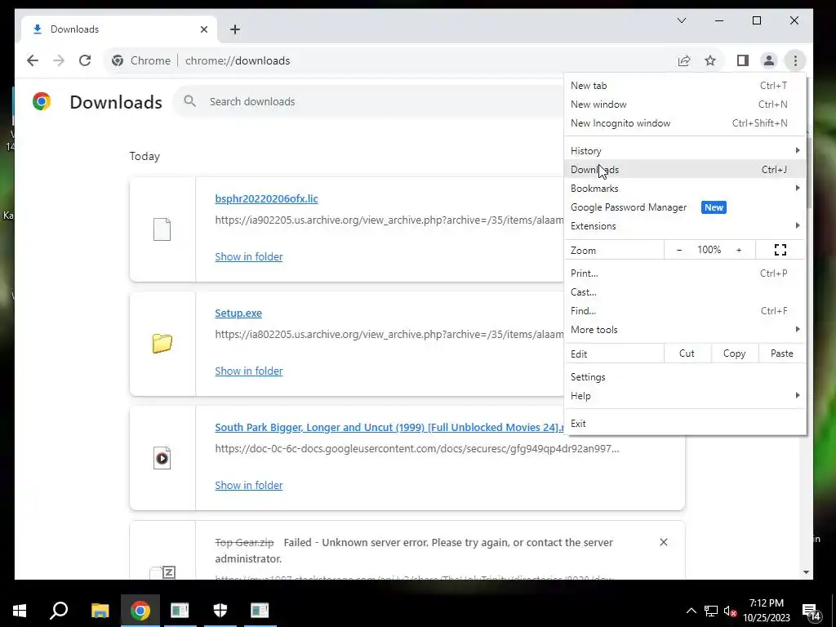Expand the More tools submenu
This screenshot has height=627, width=836.
coord(685,330)
